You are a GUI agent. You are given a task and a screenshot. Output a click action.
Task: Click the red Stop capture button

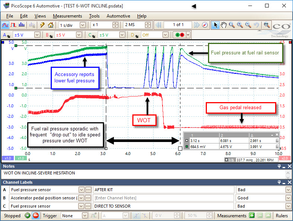point(35,215)
